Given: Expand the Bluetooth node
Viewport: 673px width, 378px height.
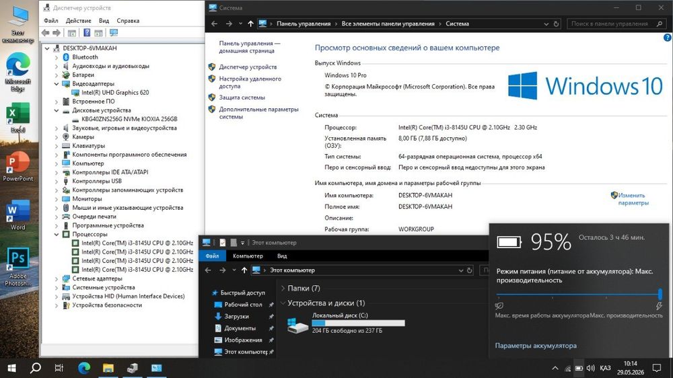Looking at the screenshot, I should click(57, 57).
